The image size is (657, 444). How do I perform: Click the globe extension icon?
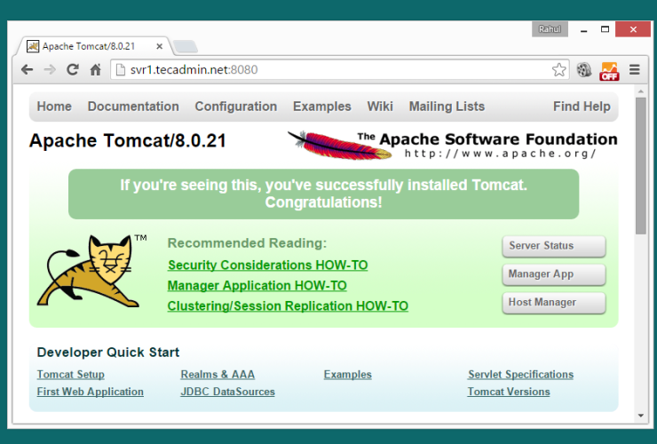(584, 70)
